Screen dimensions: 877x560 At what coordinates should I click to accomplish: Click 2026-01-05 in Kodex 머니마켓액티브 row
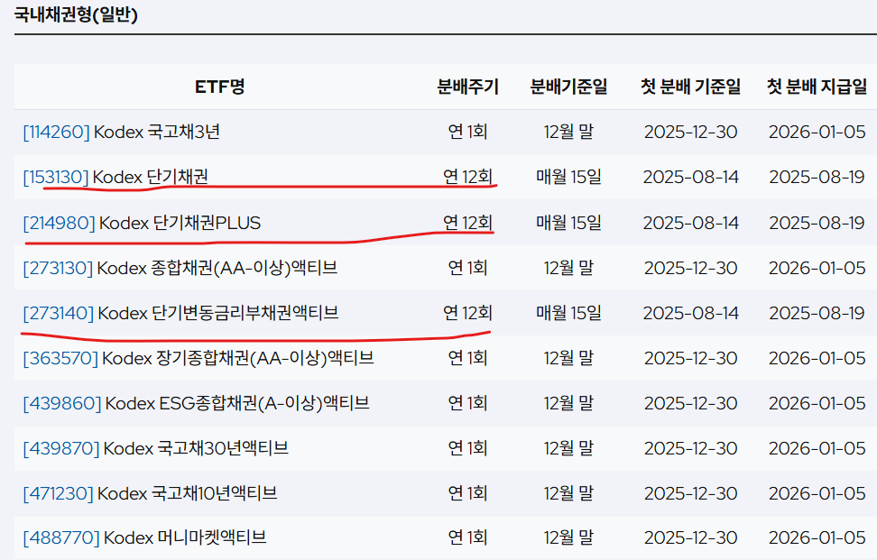pos(817,537)
